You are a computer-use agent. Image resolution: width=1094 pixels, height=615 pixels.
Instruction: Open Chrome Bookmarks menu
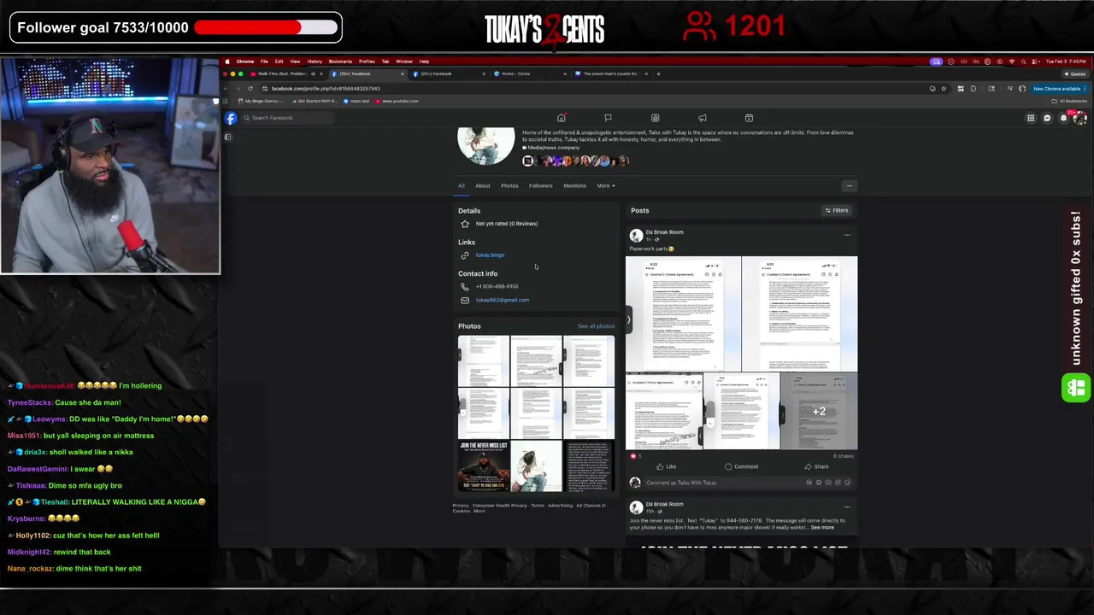pos(340,61)
